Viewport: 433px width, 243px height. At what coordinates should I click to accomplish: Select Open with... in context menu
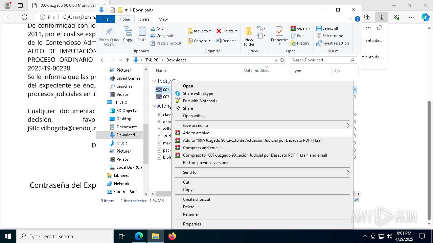262,116
